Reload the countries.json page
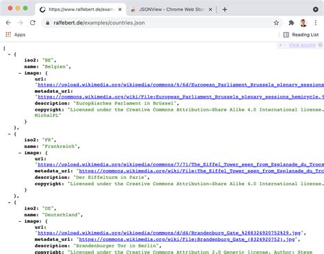This screenshot has width=324, height=254. coord(33,23)
